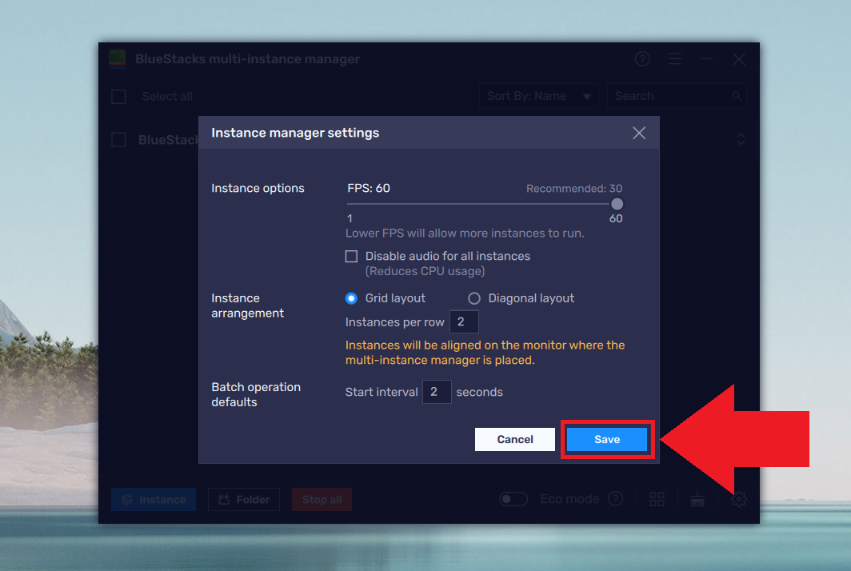Enable the Disable audio for all instances checkbox
Image resolution: width=851 pixels, height=571 pixels.
[x=351, y=256]
